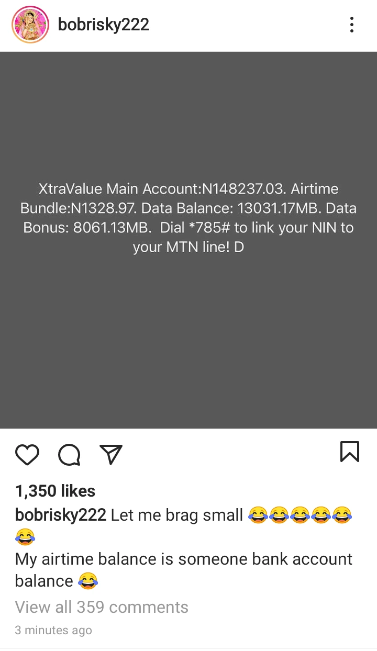377x651 pixels.
Task: Click the 'Let me brag small' caption text
Action: tap(177, 515)
